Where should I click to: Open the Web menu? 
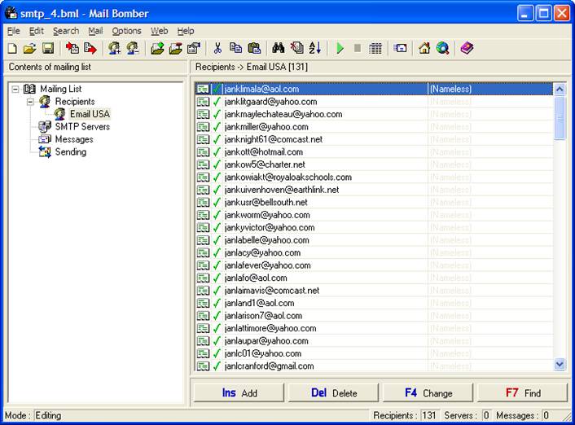tap(159, 31)
